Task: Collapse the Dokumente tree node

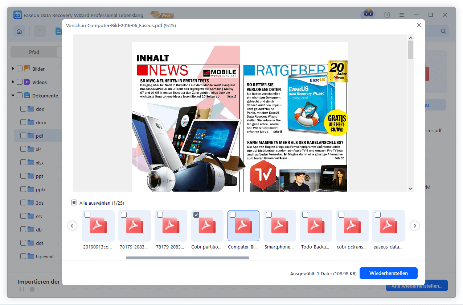Action: tap(13, 96)
